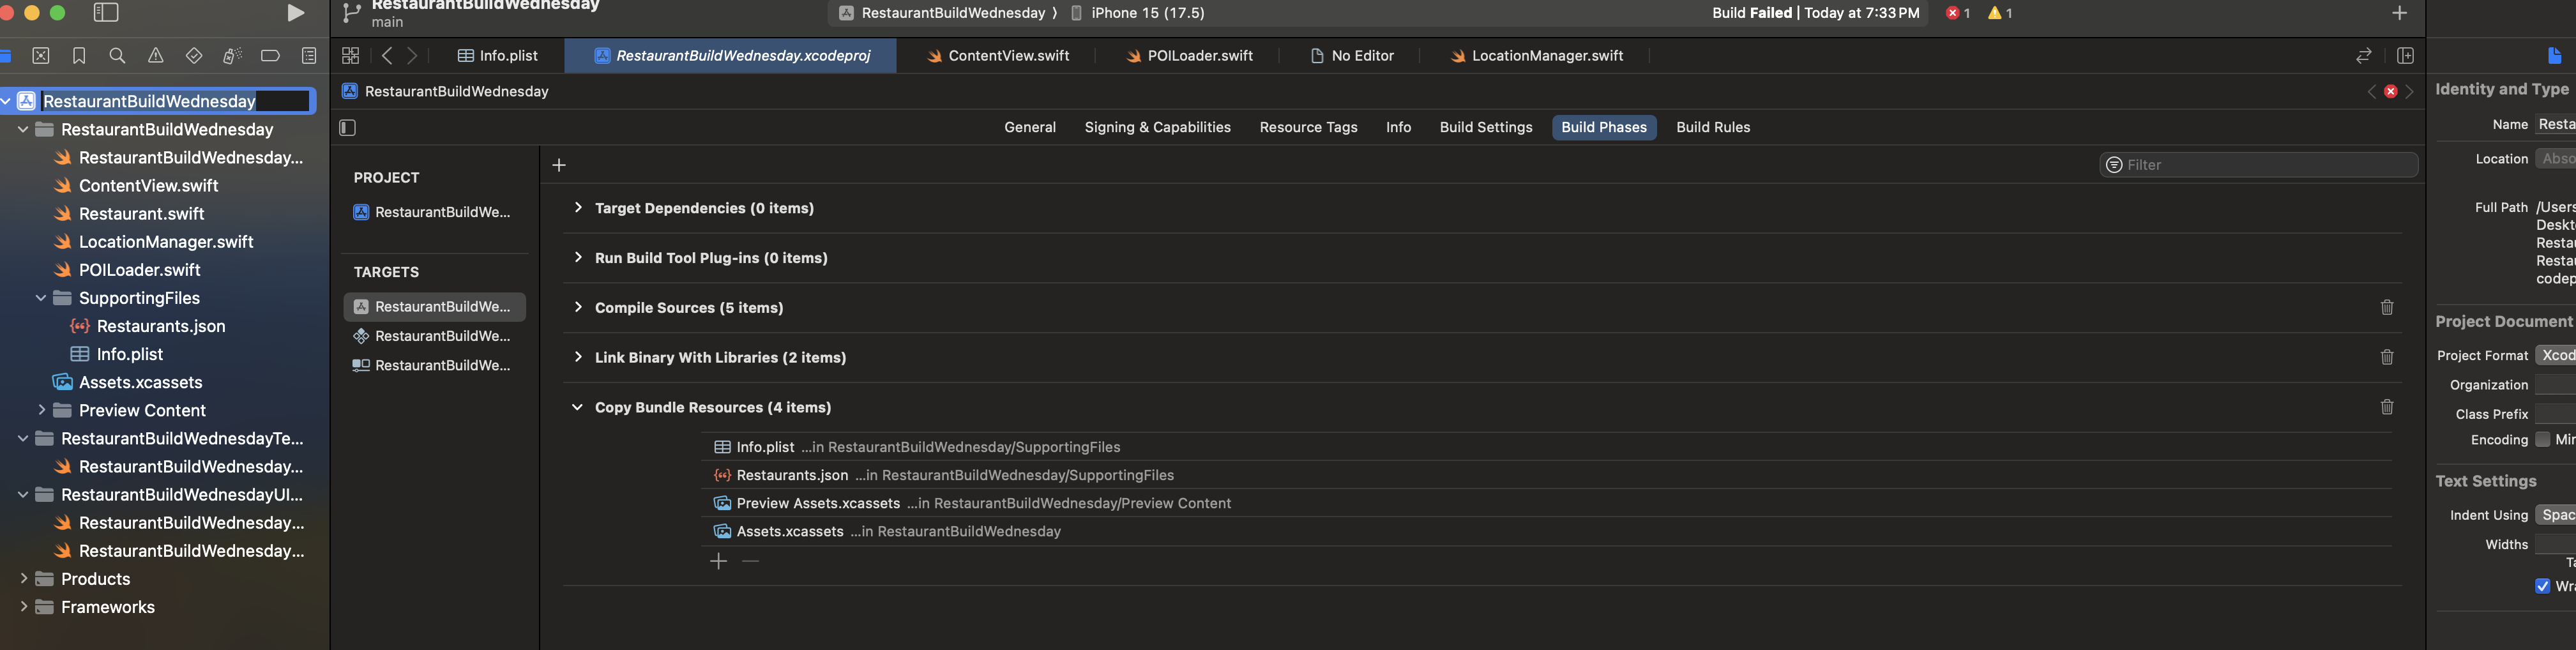Toggle the Encoding checkbox
This screenshot has width=2576, height=650.
pyautogui.click(x=2542, y=440)
